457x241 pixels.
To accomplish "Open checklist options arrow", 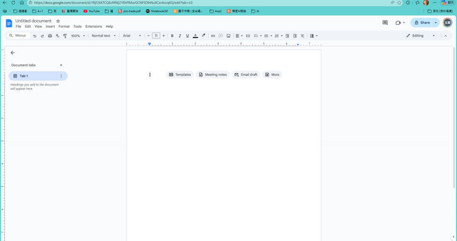I will (261, 36).
